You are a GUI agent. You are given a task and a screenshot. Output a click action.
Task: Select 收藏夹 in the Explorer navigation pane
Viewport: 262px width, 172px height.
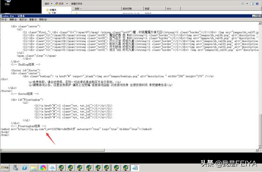[x=52, y=10]
